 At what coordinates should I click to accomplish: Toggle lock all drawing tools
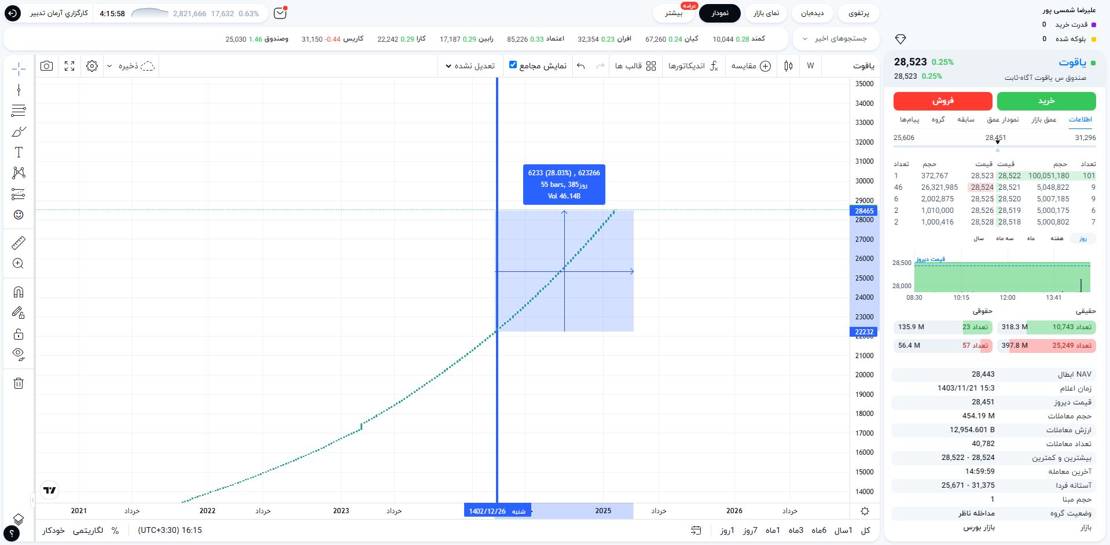(x=19, y=334)
